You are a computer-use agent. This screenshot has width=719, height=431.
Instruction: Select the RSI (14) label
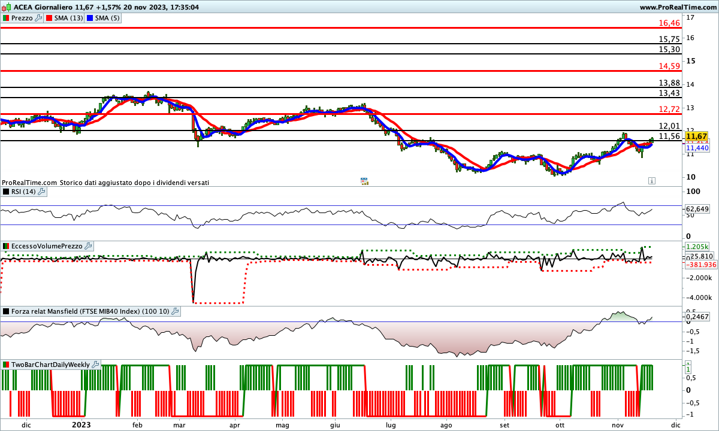click(x=25, y=192)
